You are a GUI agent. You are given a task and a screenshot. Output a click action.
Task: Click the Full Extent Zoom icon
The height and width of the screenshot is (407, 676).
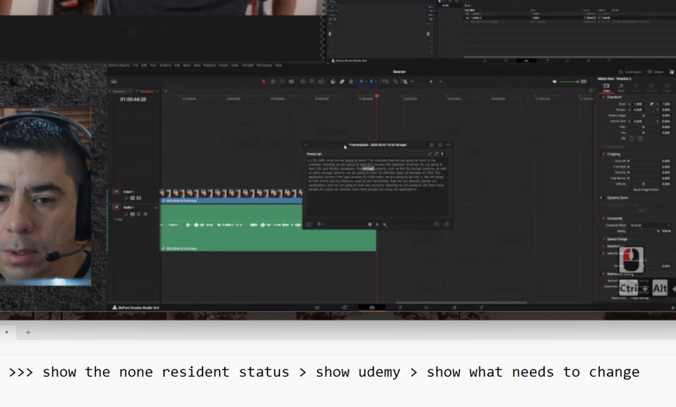pyautogui.click(x=386, y=81)
